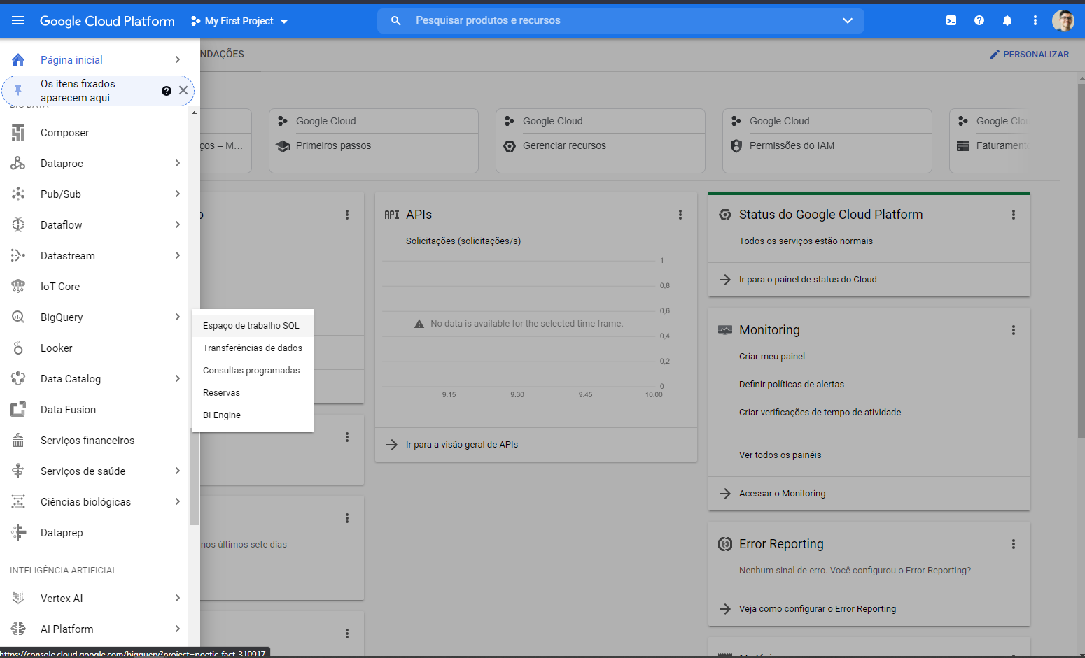Image resolution: width=1085 pixels, height=658 pixels.
Task: Select Consultas programadas submenu item
Action: (253, 370)
